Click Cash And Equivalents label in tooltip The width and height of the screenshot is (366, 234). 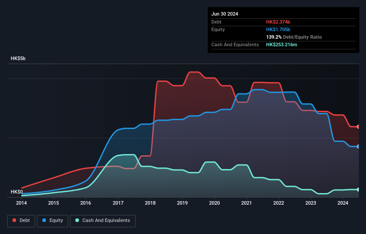(x=235, y=44)
